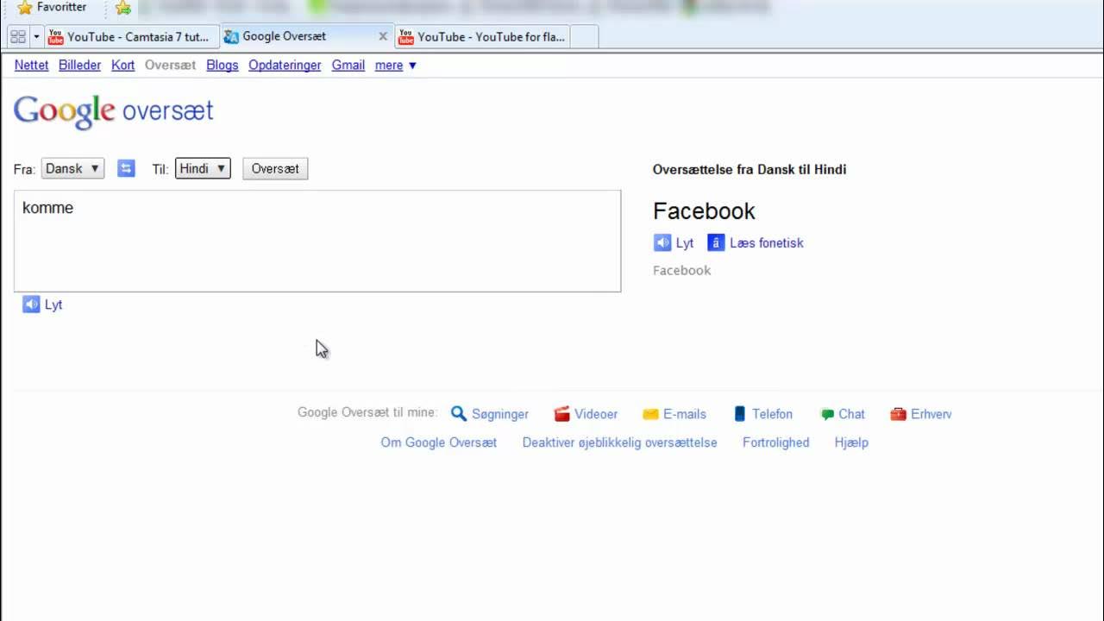
Task: Click the Erhverv briefcase icon
Action: point(898,414)
